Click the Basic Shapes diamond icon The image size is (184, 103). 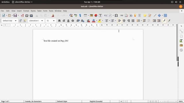coord(159,15)
